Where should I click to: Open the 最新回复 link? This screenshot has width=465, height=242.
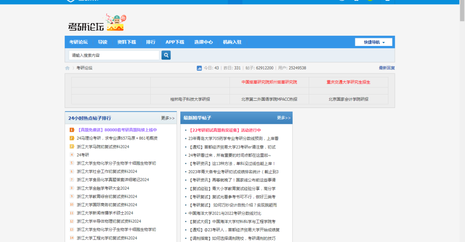[387, 68]
